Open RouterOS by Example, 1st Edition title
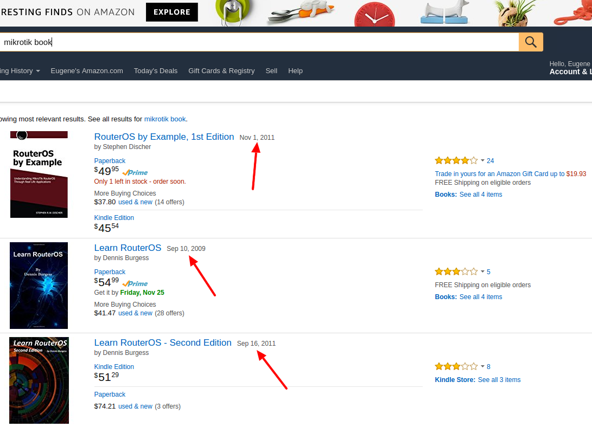 [164, 137]
